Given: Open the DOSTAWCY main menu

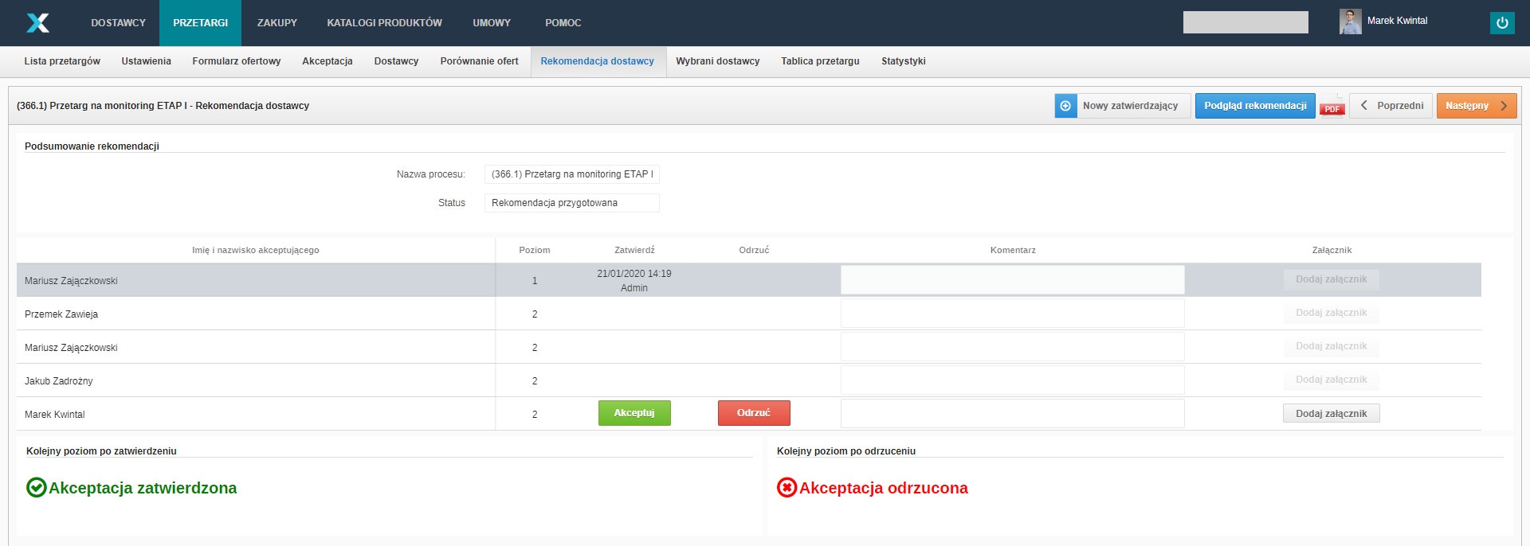Looking at the screenshot, I should (118, 23).
